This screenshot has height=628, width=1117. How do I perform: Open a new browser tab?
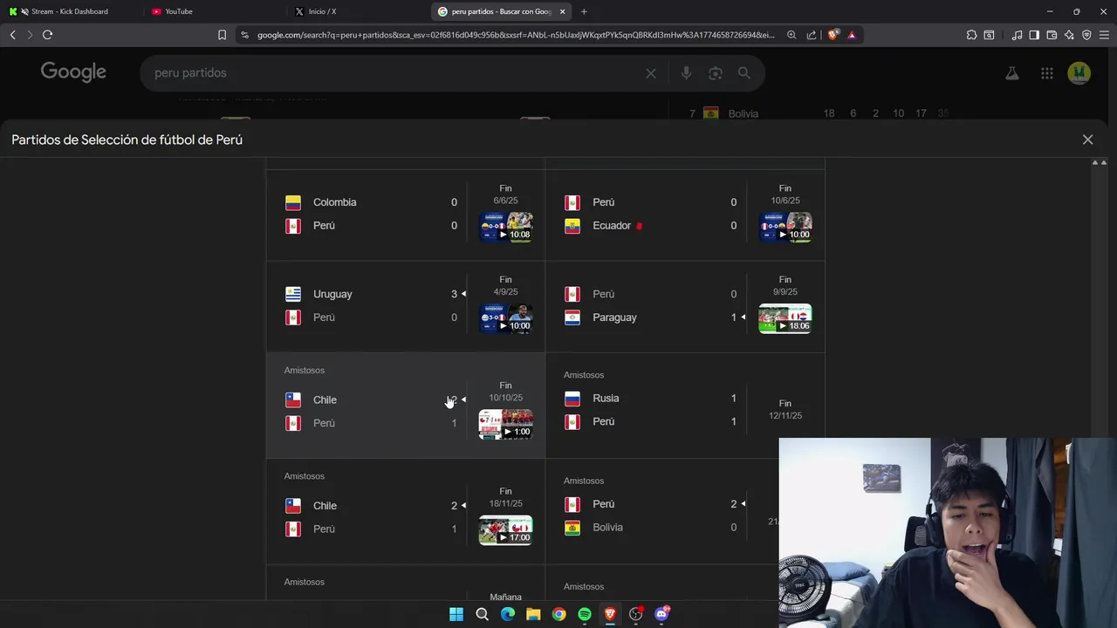[584, 11]
